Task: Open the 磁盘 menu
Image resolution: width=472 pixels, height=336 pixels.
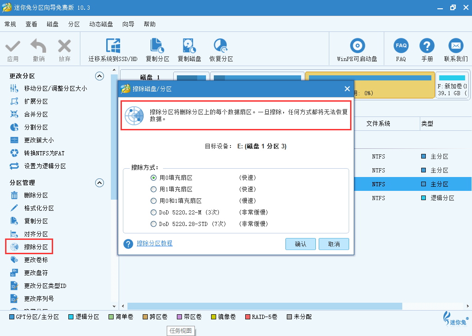Action: [53, 24]
